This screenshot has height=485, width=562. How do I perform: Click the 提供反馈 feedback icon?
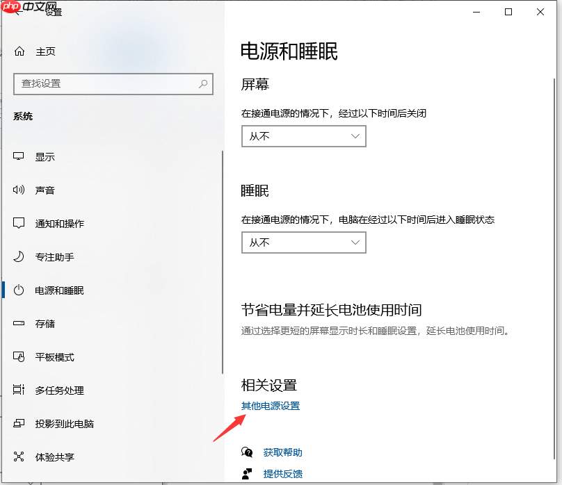point(246,474)
